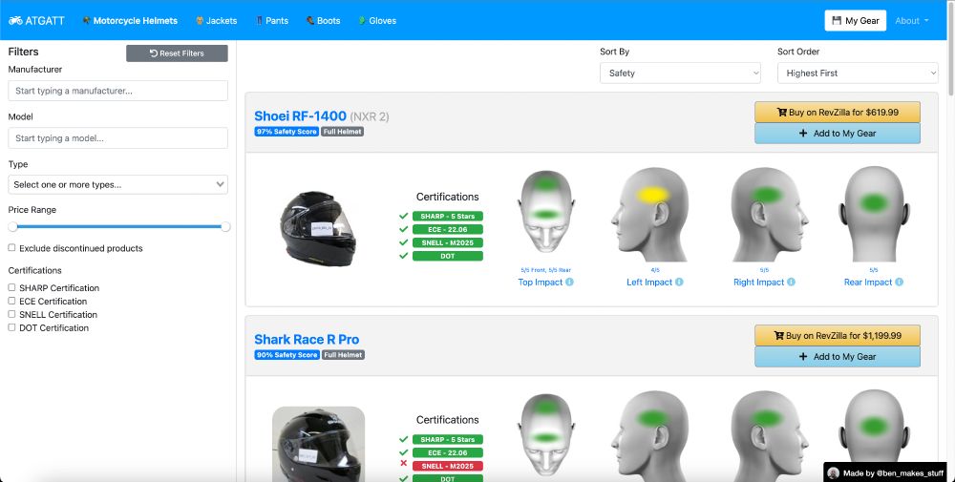Click the Price Range left slider handle

[x=12, y=226]
